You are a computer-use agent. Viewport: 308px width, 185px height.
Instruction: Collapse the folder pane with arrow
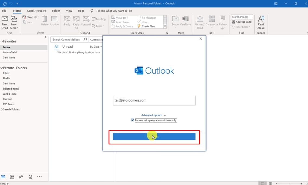45,37
